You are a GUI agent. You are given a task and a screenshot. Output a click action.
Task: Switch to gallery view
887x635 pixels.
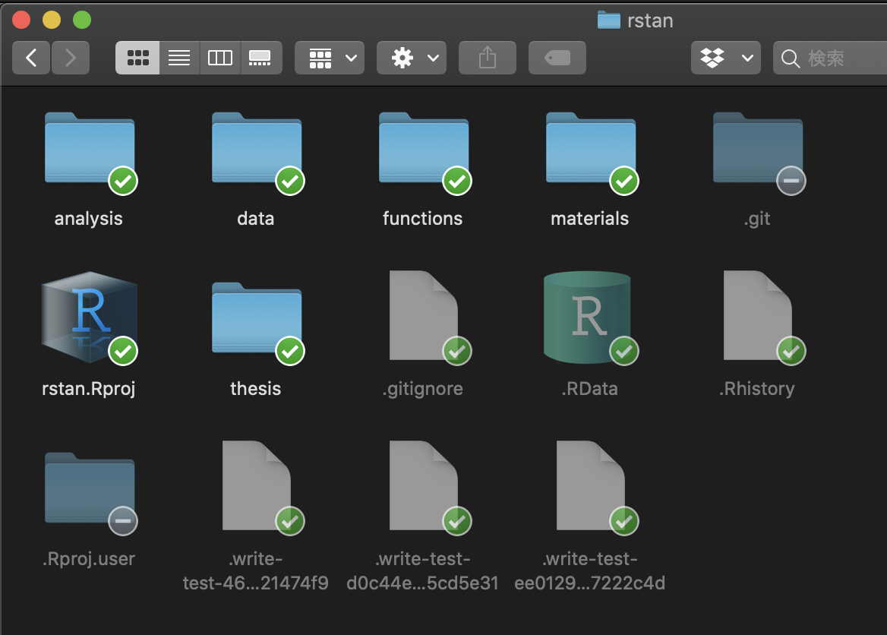point(260,57)
